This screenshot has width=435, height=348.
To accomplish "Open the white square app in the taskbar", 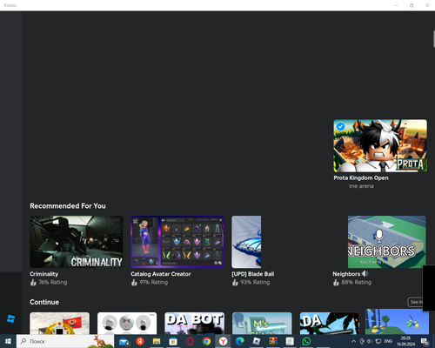I will coord(290,341).
